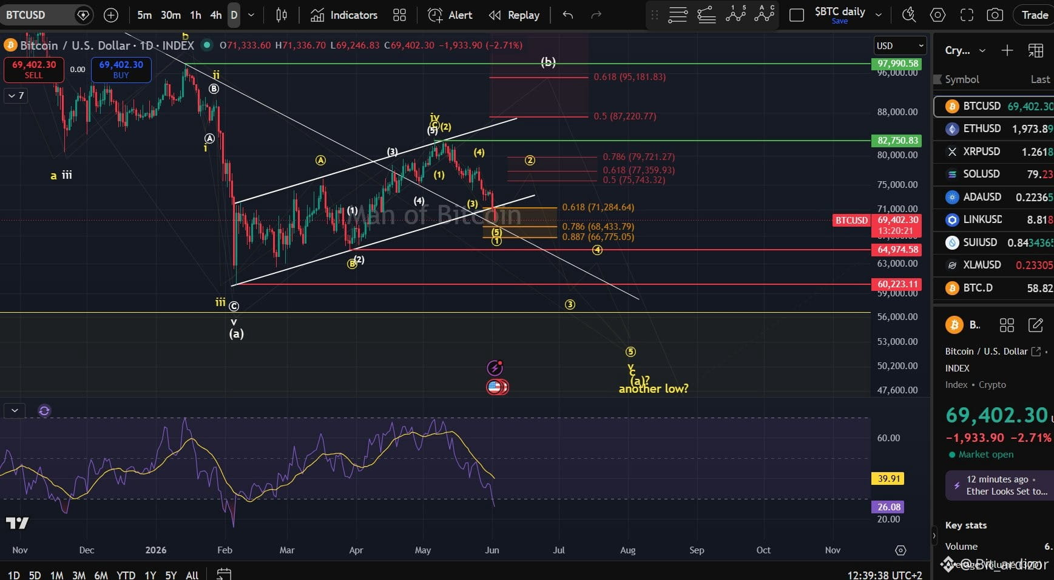The image size is (1054, 580).
Task: Click the lightning event marker on the chart
Action: 495,368
